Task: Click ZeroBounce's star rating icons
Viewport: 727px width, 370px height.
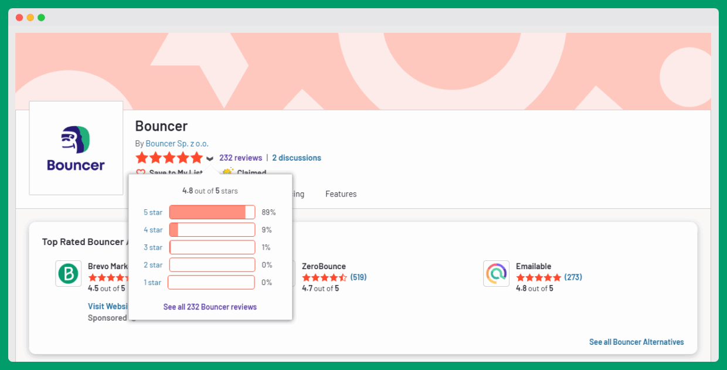Action: click(x=324, y=277)
